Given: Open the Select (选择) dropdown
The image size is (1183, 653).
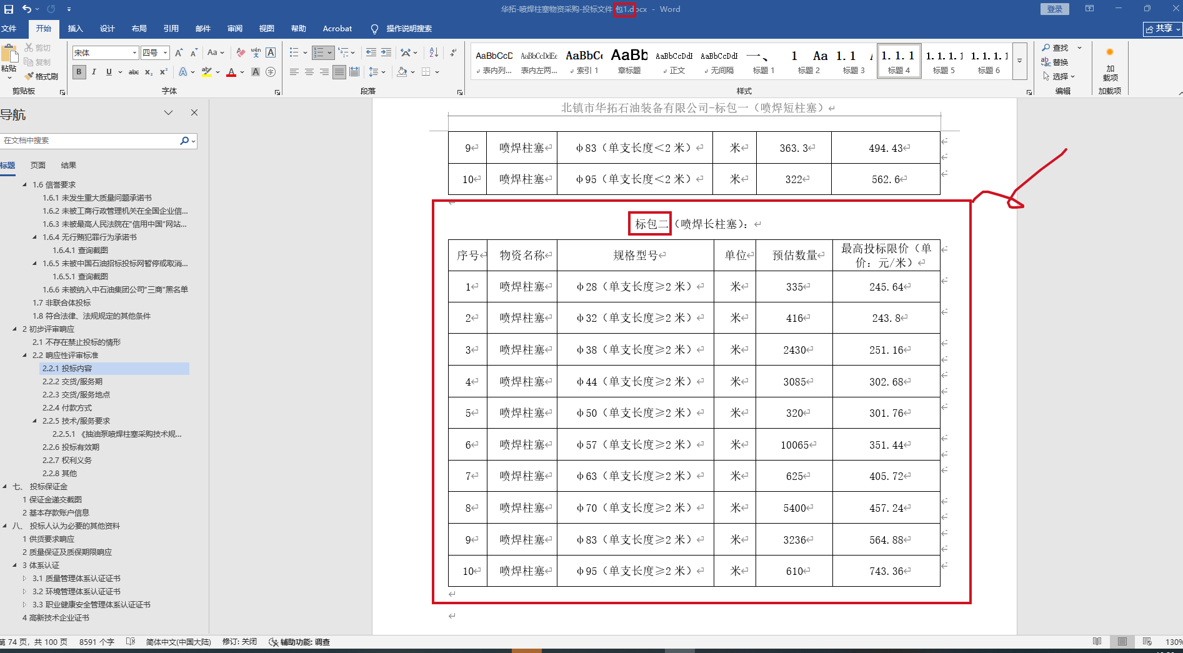Looking at the screenshot, I should tap(1059, 76).
